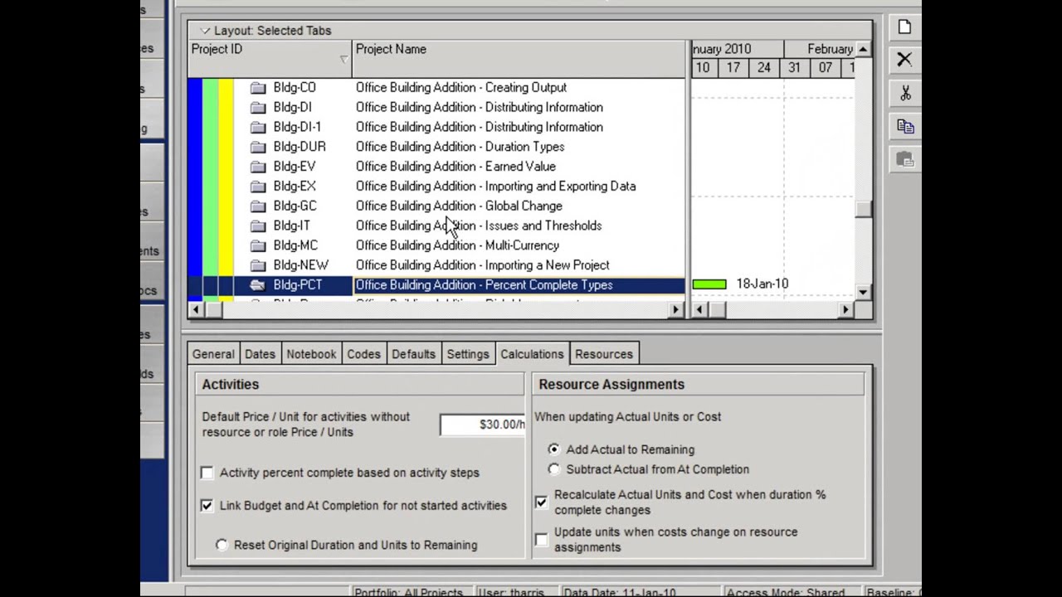
Task: Select Add Actual to Remaining option
Action: pos(554,449)
